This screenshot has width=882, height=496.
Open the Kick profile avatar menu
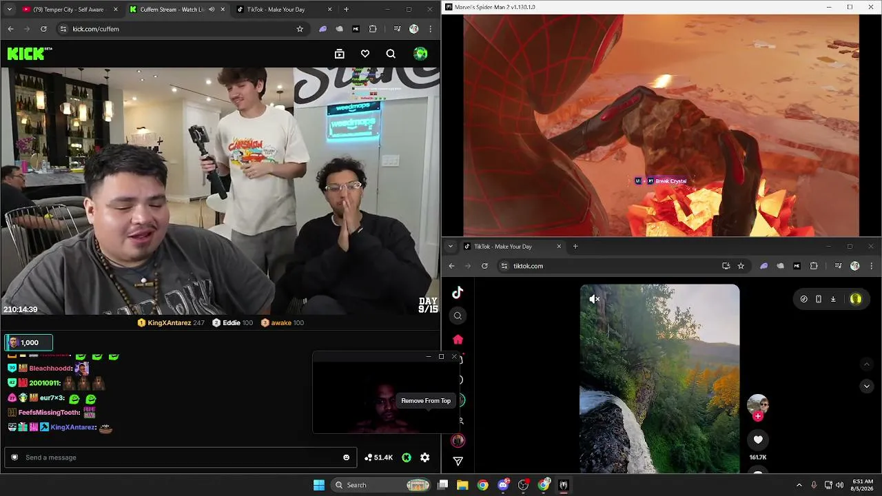click(x=420, y=54)
